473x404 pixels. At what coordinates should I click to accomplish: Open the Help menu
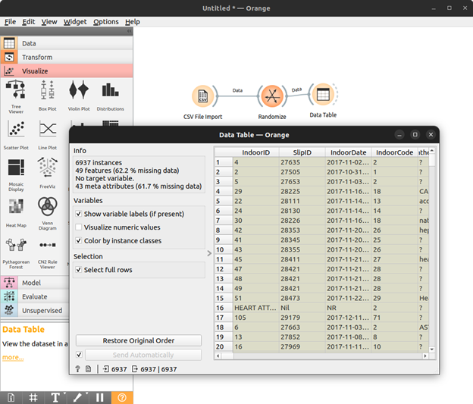point(133,22)
